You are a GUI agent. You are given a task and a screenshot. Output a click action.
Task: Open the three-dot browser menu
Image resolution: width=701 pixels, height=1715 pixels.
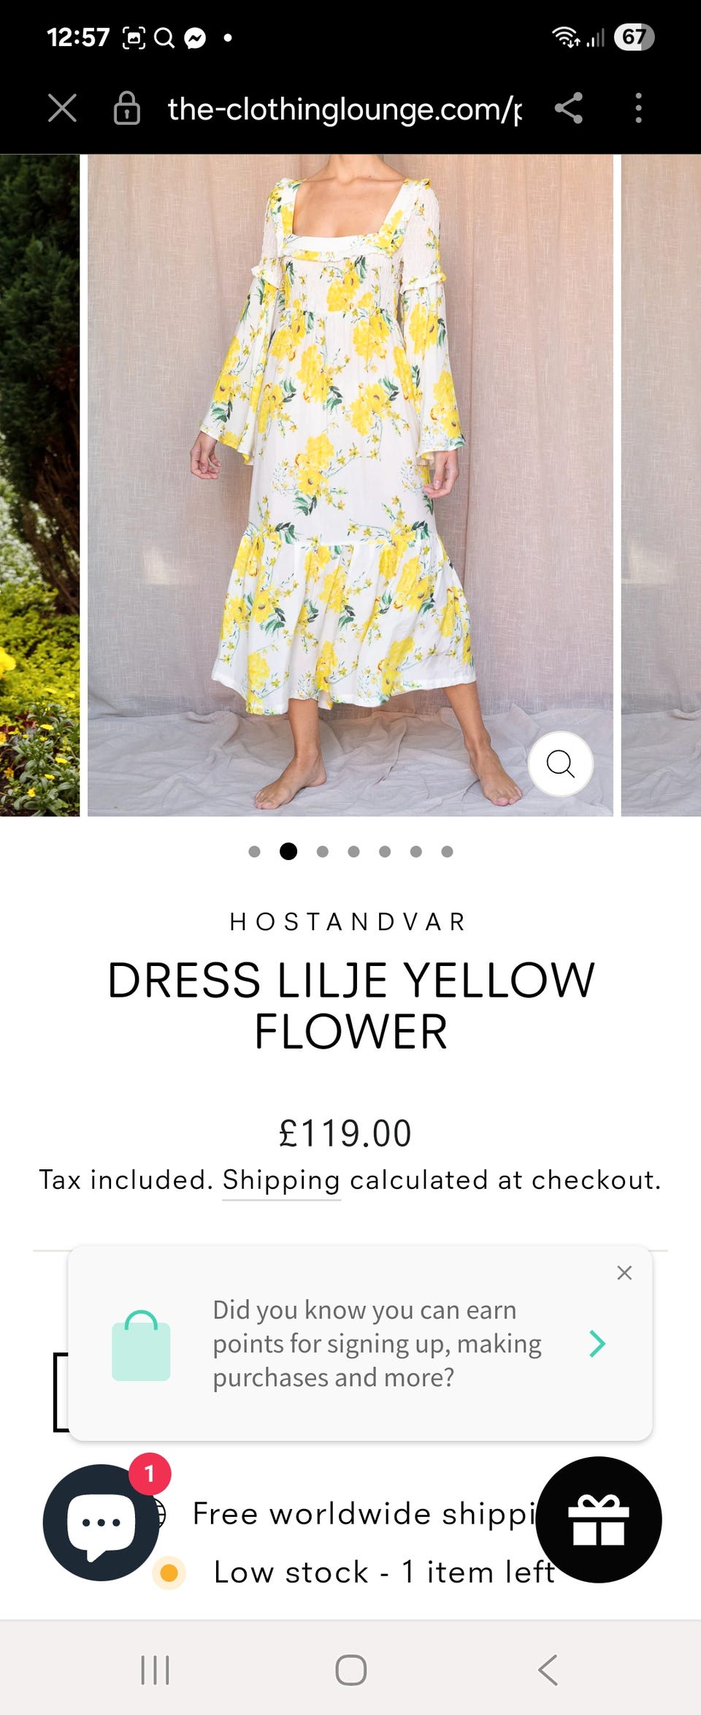[638, 108]
